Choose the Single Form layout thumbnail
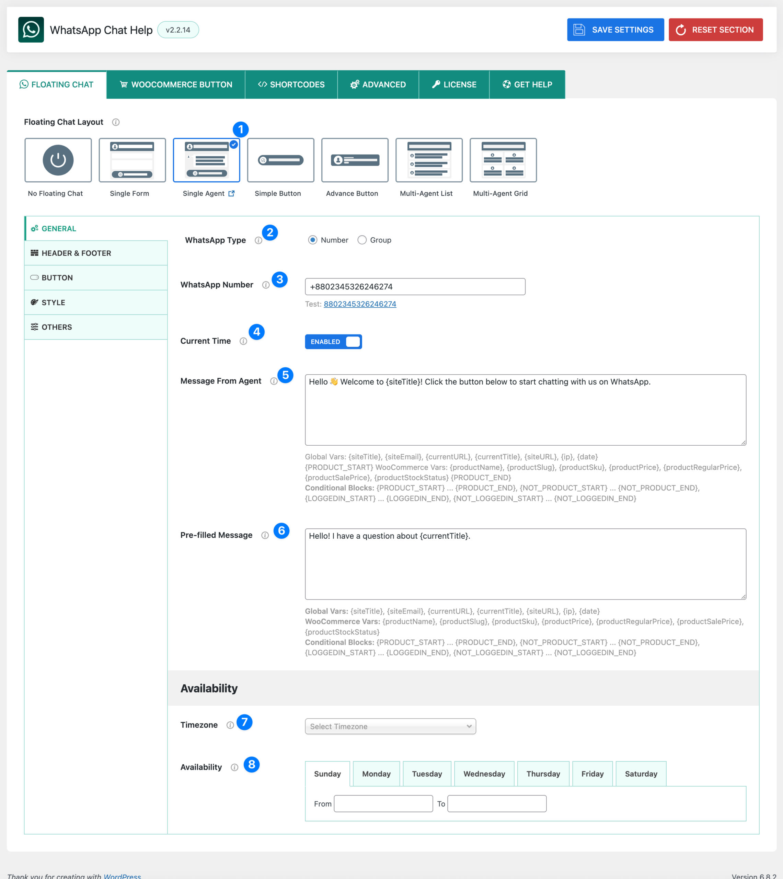This screenshot has width=783, height=879. pos(132,160)
